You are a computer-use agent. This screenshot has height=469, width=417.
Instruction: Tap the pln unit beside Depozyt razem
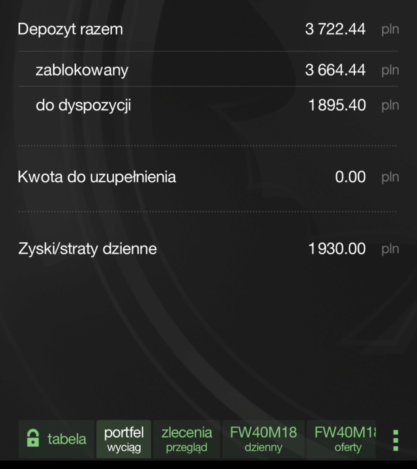point(390,29)
